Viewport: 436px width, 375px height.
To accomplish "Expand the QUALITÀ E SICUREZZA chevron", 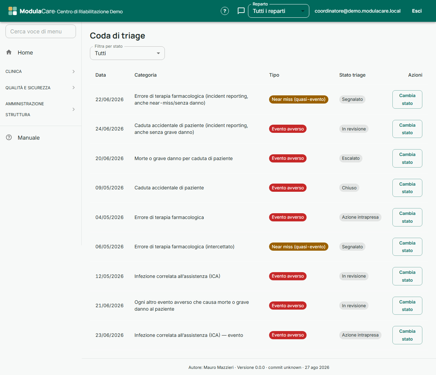I will 74,88.
